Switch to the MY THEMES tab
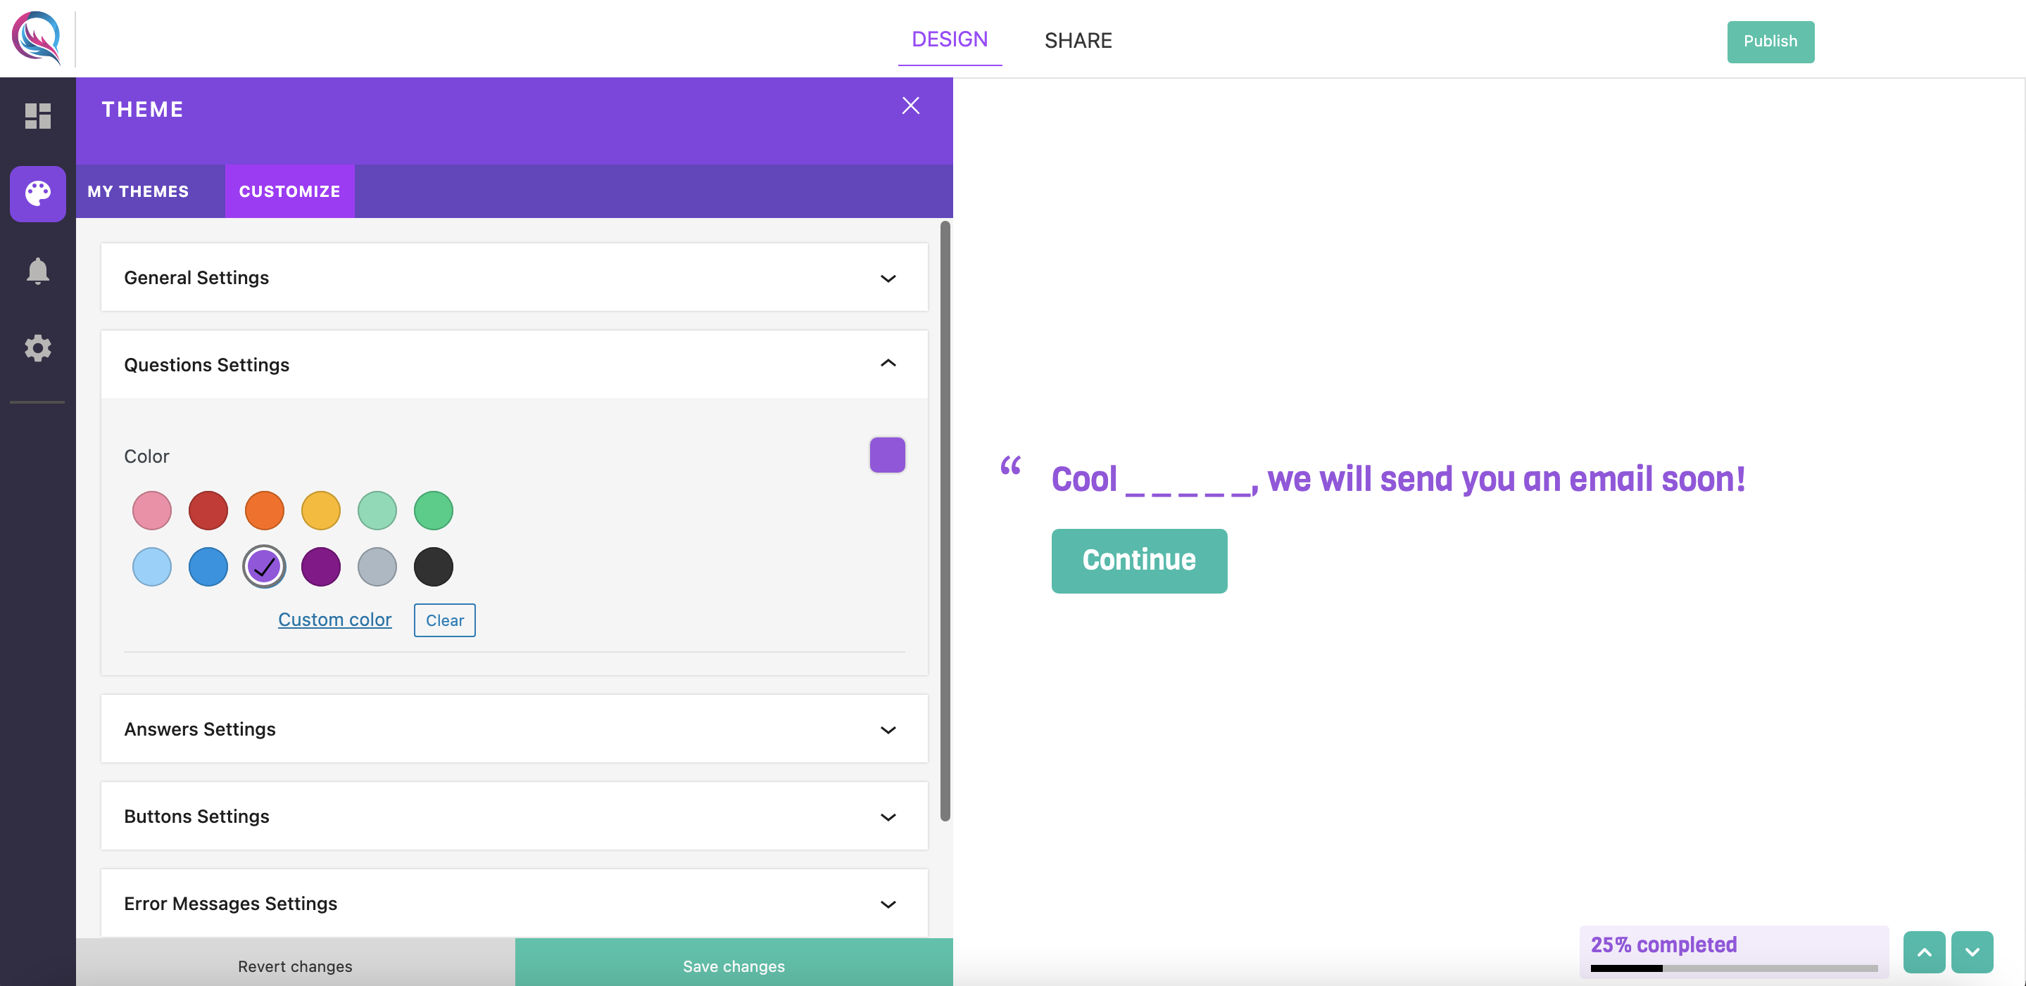Viewport: 2026px width, 986px height. click(138, 190)
